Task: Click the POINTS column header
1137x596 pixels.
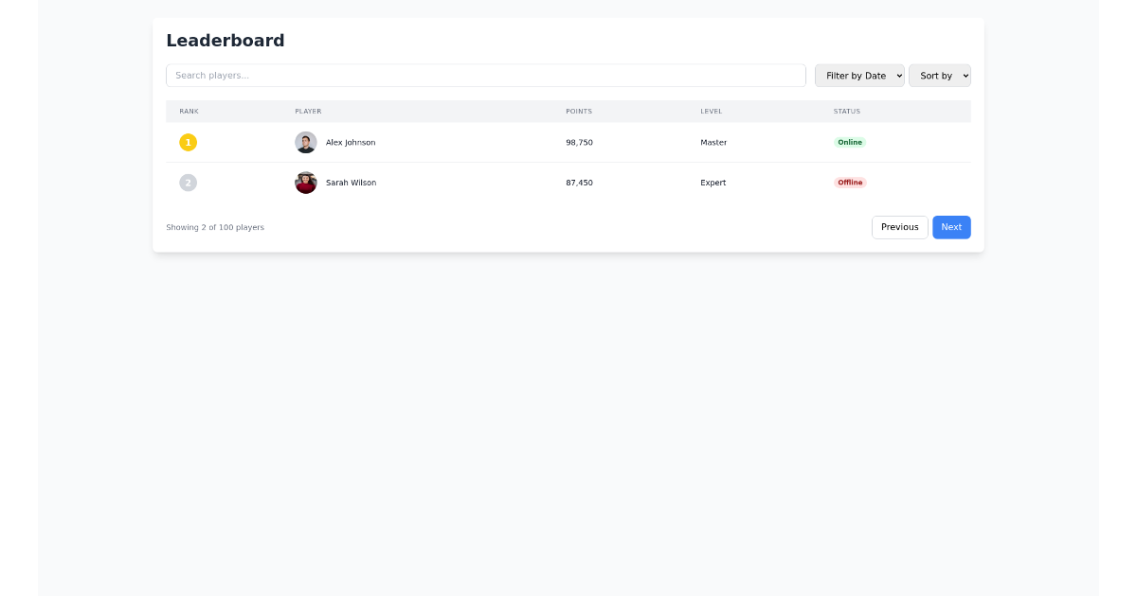Action: tap(579, 111)
